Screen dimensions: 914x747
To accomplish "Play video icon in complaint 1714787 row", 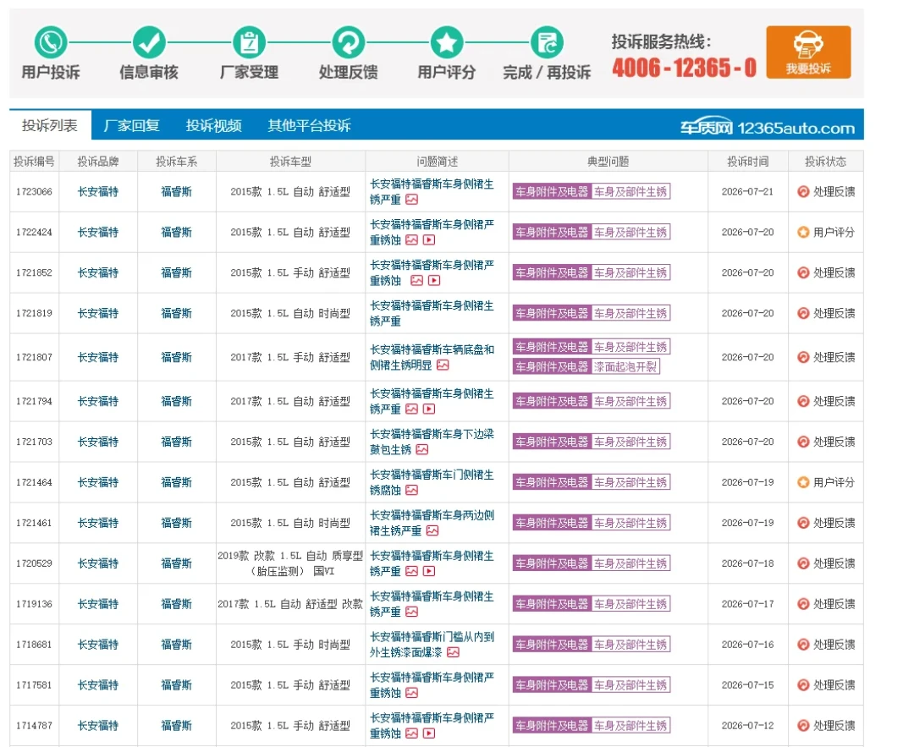I will tap(429, 733).
